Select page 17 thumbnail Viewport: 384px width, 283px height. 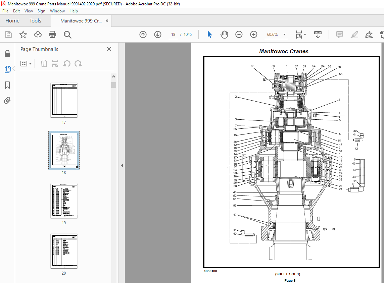point(64,100)
